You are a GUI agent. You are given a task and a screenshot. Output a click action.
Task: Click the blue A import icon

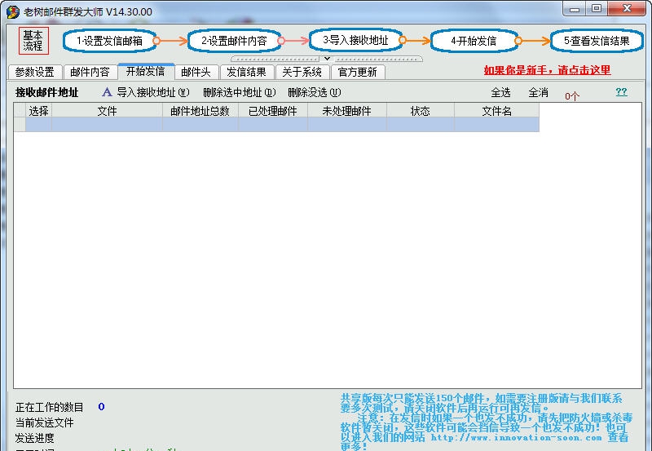(107, 92)
